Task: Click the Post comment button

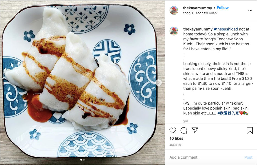Action: pos(248,157)
